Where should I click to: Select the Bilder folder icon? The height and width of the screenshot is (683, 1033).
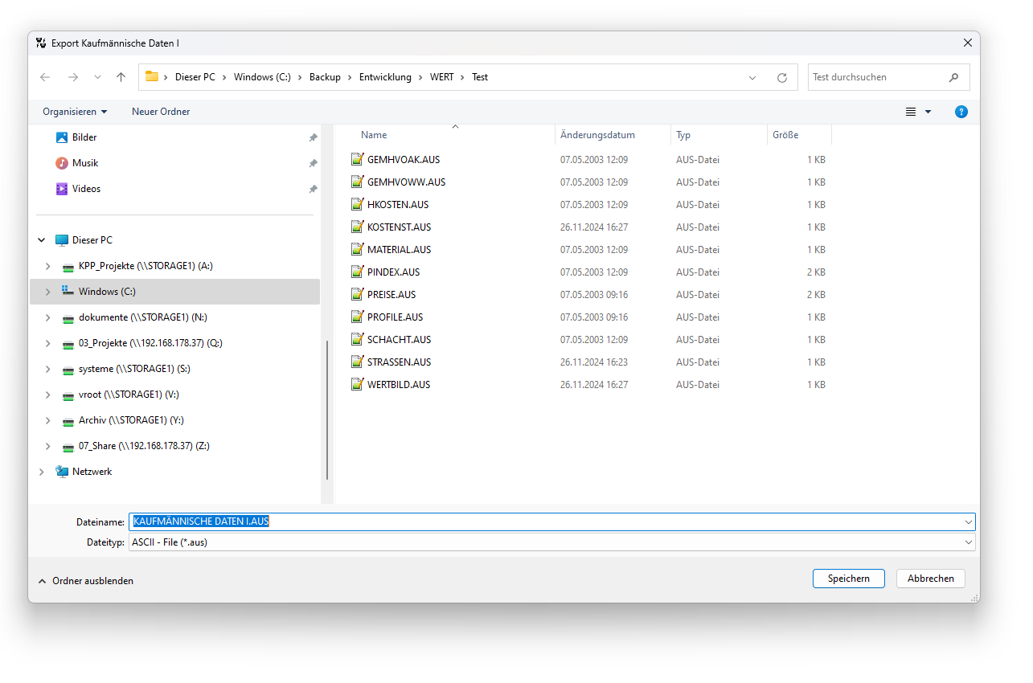(62, 137)
